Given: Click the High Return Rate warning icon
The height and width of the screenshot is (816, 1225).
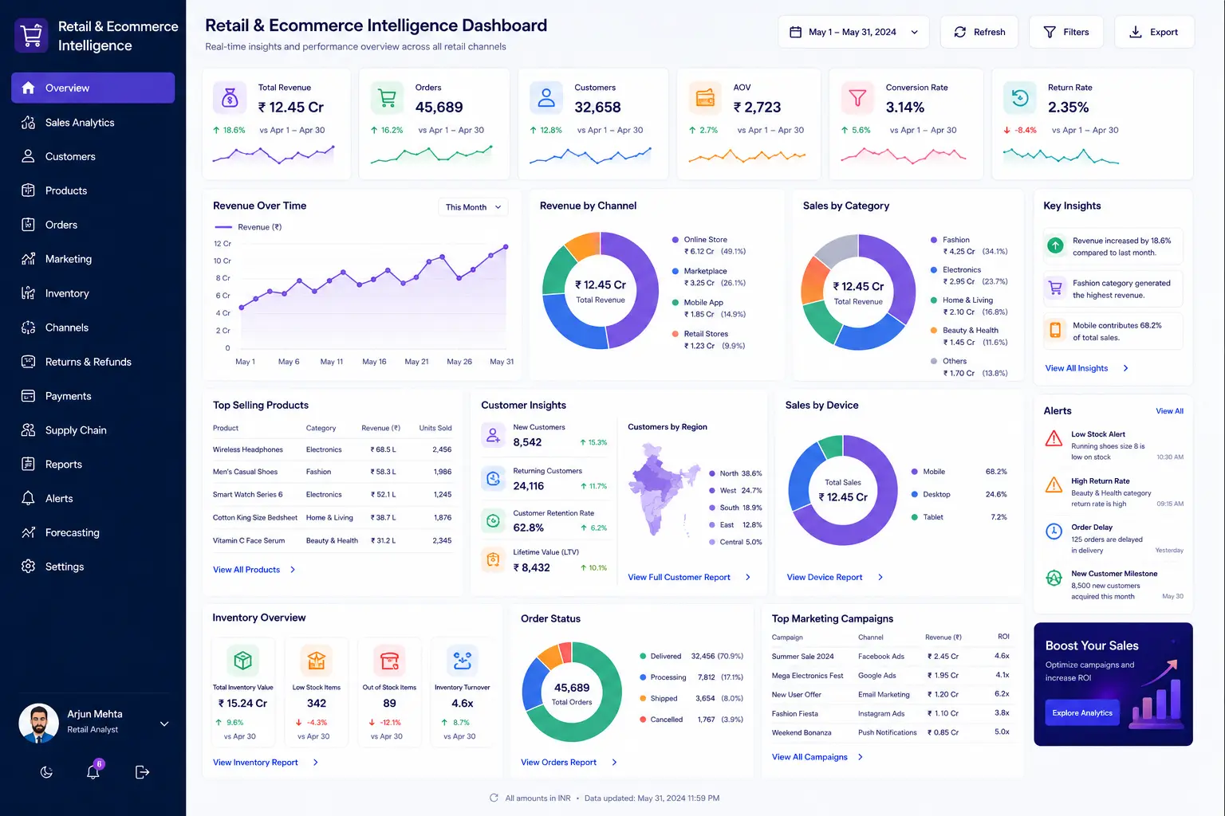Looking at the screenshot, I should pyautogui.click(x=1054, y=484).
